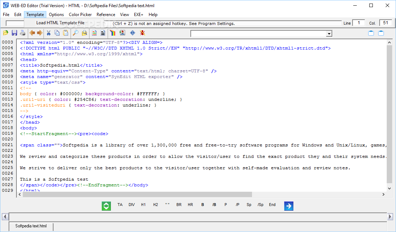Click line number 0021 in gutter
Screen dimensions: 396x232
click(x=7, y=145)
